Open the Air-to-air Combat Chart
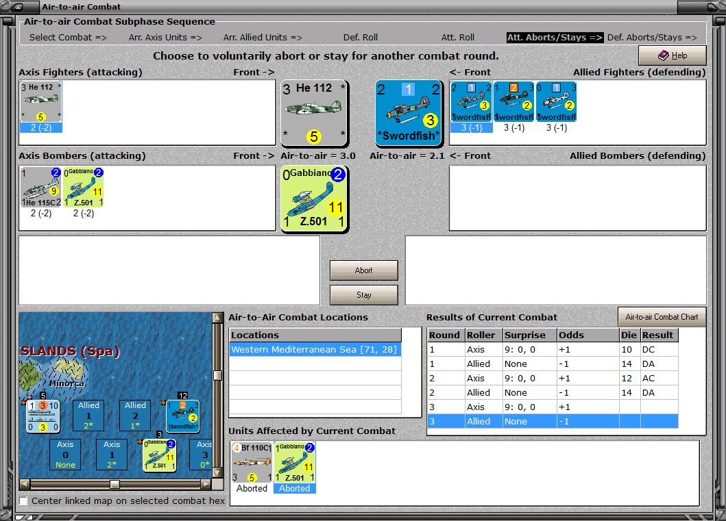Screen dimensions: 726x521 click(x=662, y=317)
